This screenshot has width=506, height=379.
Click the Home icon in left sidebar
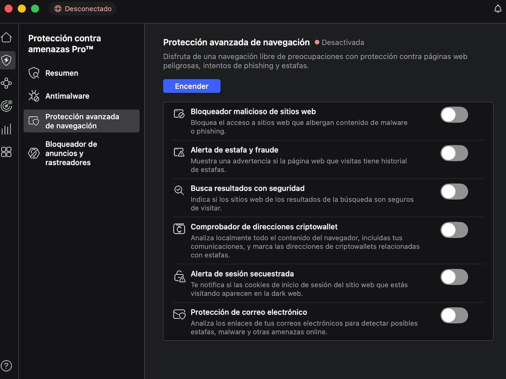click(6, 37)
